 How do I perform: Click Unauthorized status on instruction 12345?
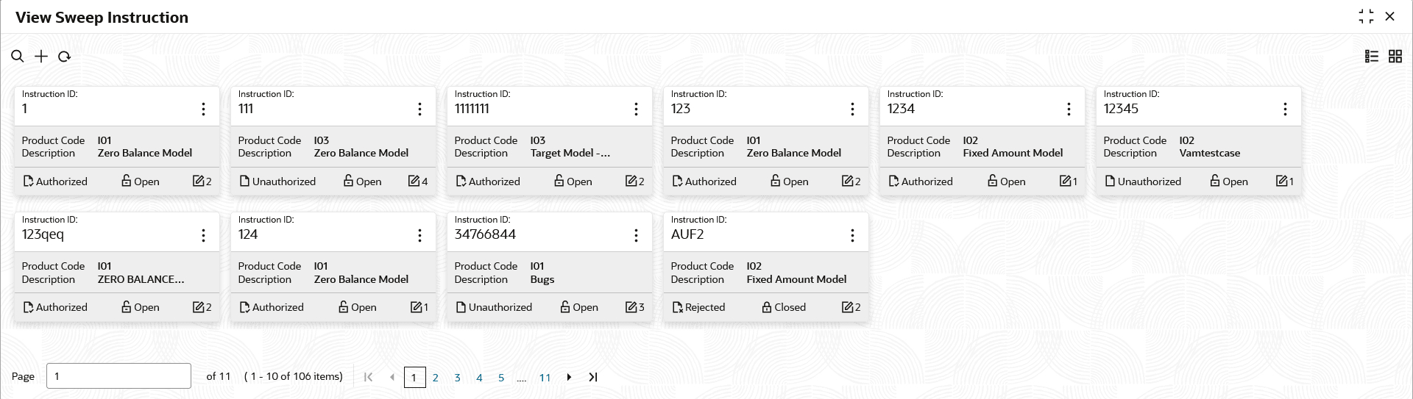click(x=1142, y=181)
